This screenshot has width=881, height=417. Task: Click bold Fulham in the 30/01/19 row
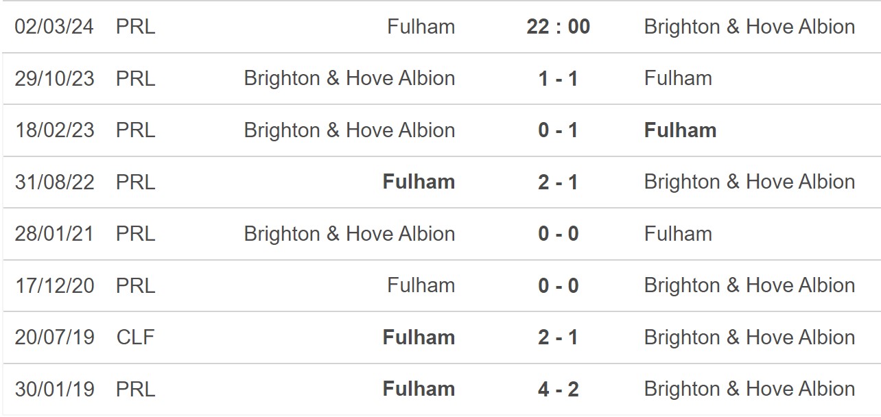419,389
